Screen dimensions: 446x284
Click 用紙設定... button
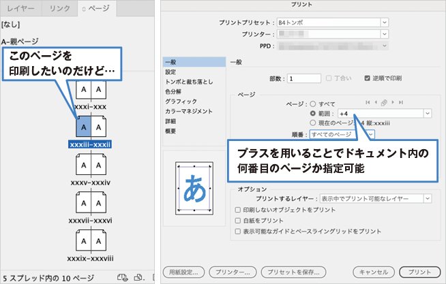pos(185,272)
